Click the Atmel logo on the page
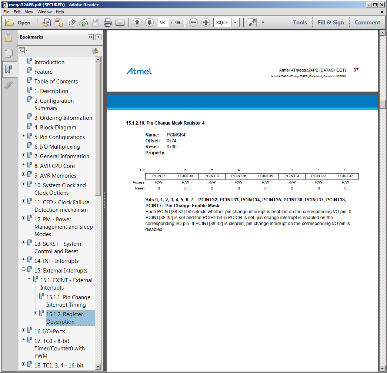Image resolution: width=387 pixels, height=373 pixels. (139, 71)
